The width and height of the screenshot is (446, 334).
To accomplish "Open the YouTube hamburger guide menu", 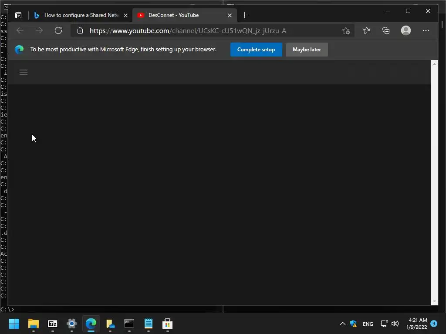I will (x=24, y=72).
